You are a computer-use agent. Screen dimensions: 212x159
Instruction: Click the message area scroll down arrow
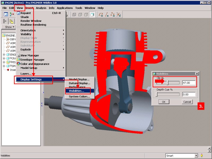click(209, 151)
